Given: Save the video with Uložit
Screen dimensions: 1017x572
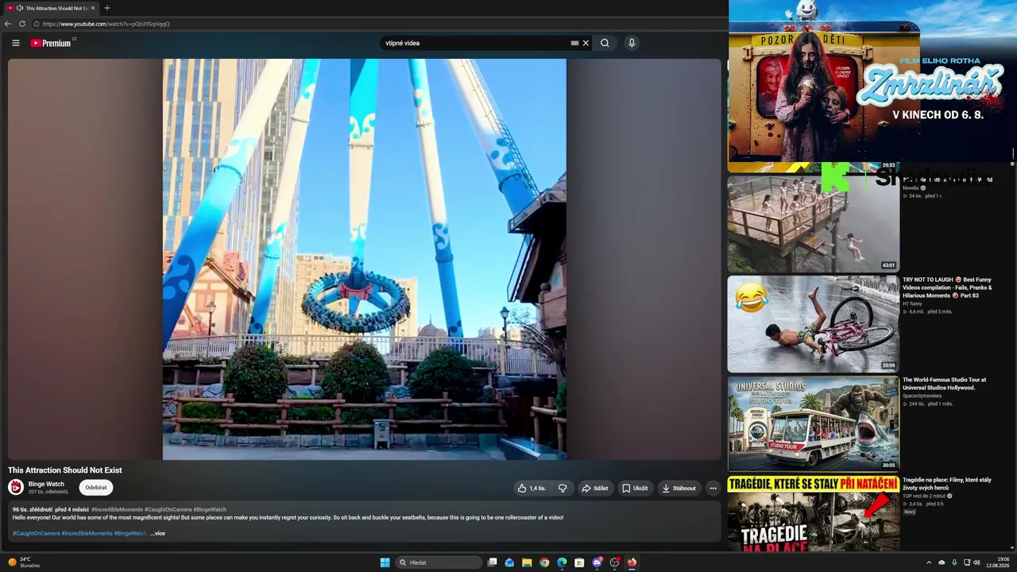Looking at the screenshot, I should (x=635, y=488).
